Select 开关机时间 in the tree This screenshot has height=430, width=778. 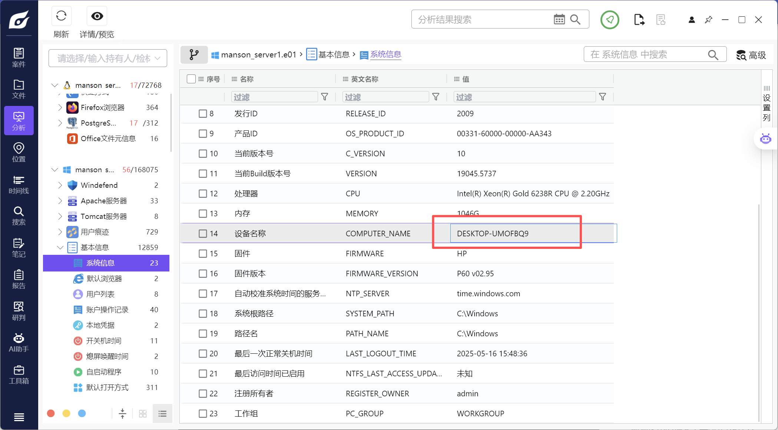(104, 341)
